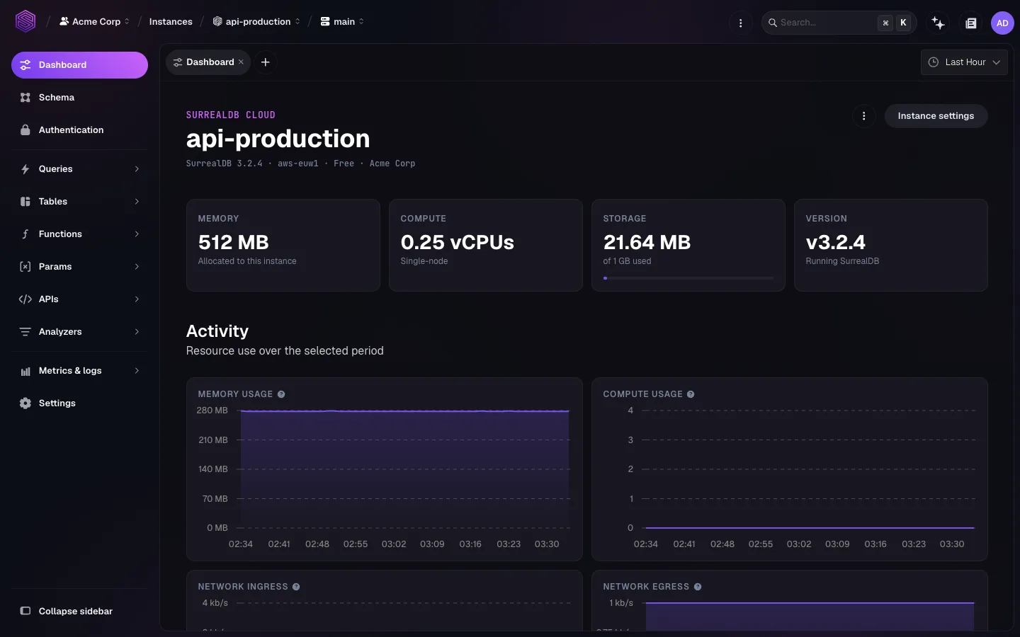The width and height of the screenshot is (1020, 637).
Task: Click the Memory Usage help icon
Action: coord(281,394)
